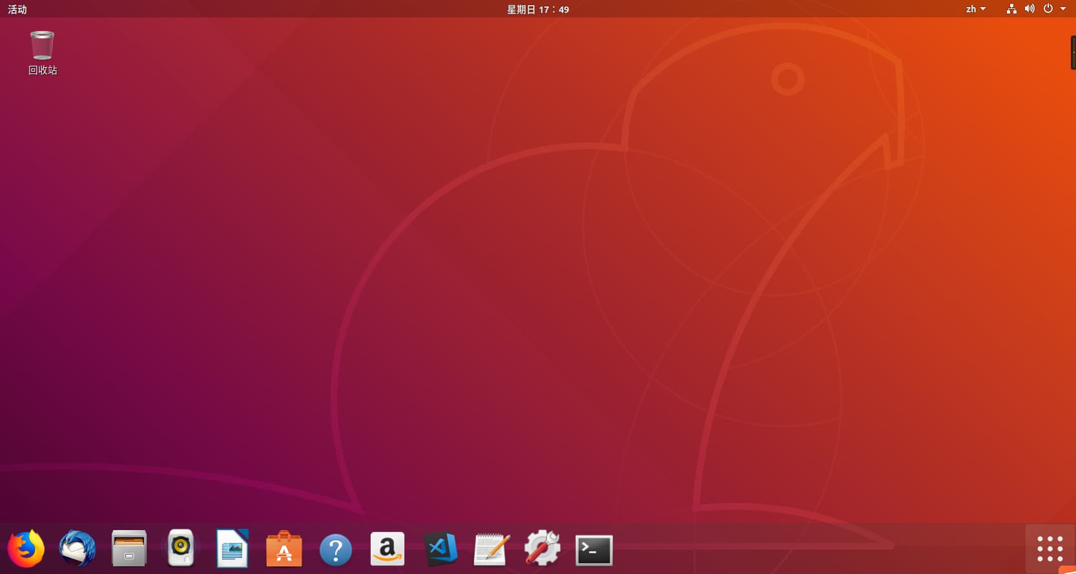Viewport: 1076px width, 574px height.
Task: Open Visual Studio Code
Action: click(x=441, y=549)
